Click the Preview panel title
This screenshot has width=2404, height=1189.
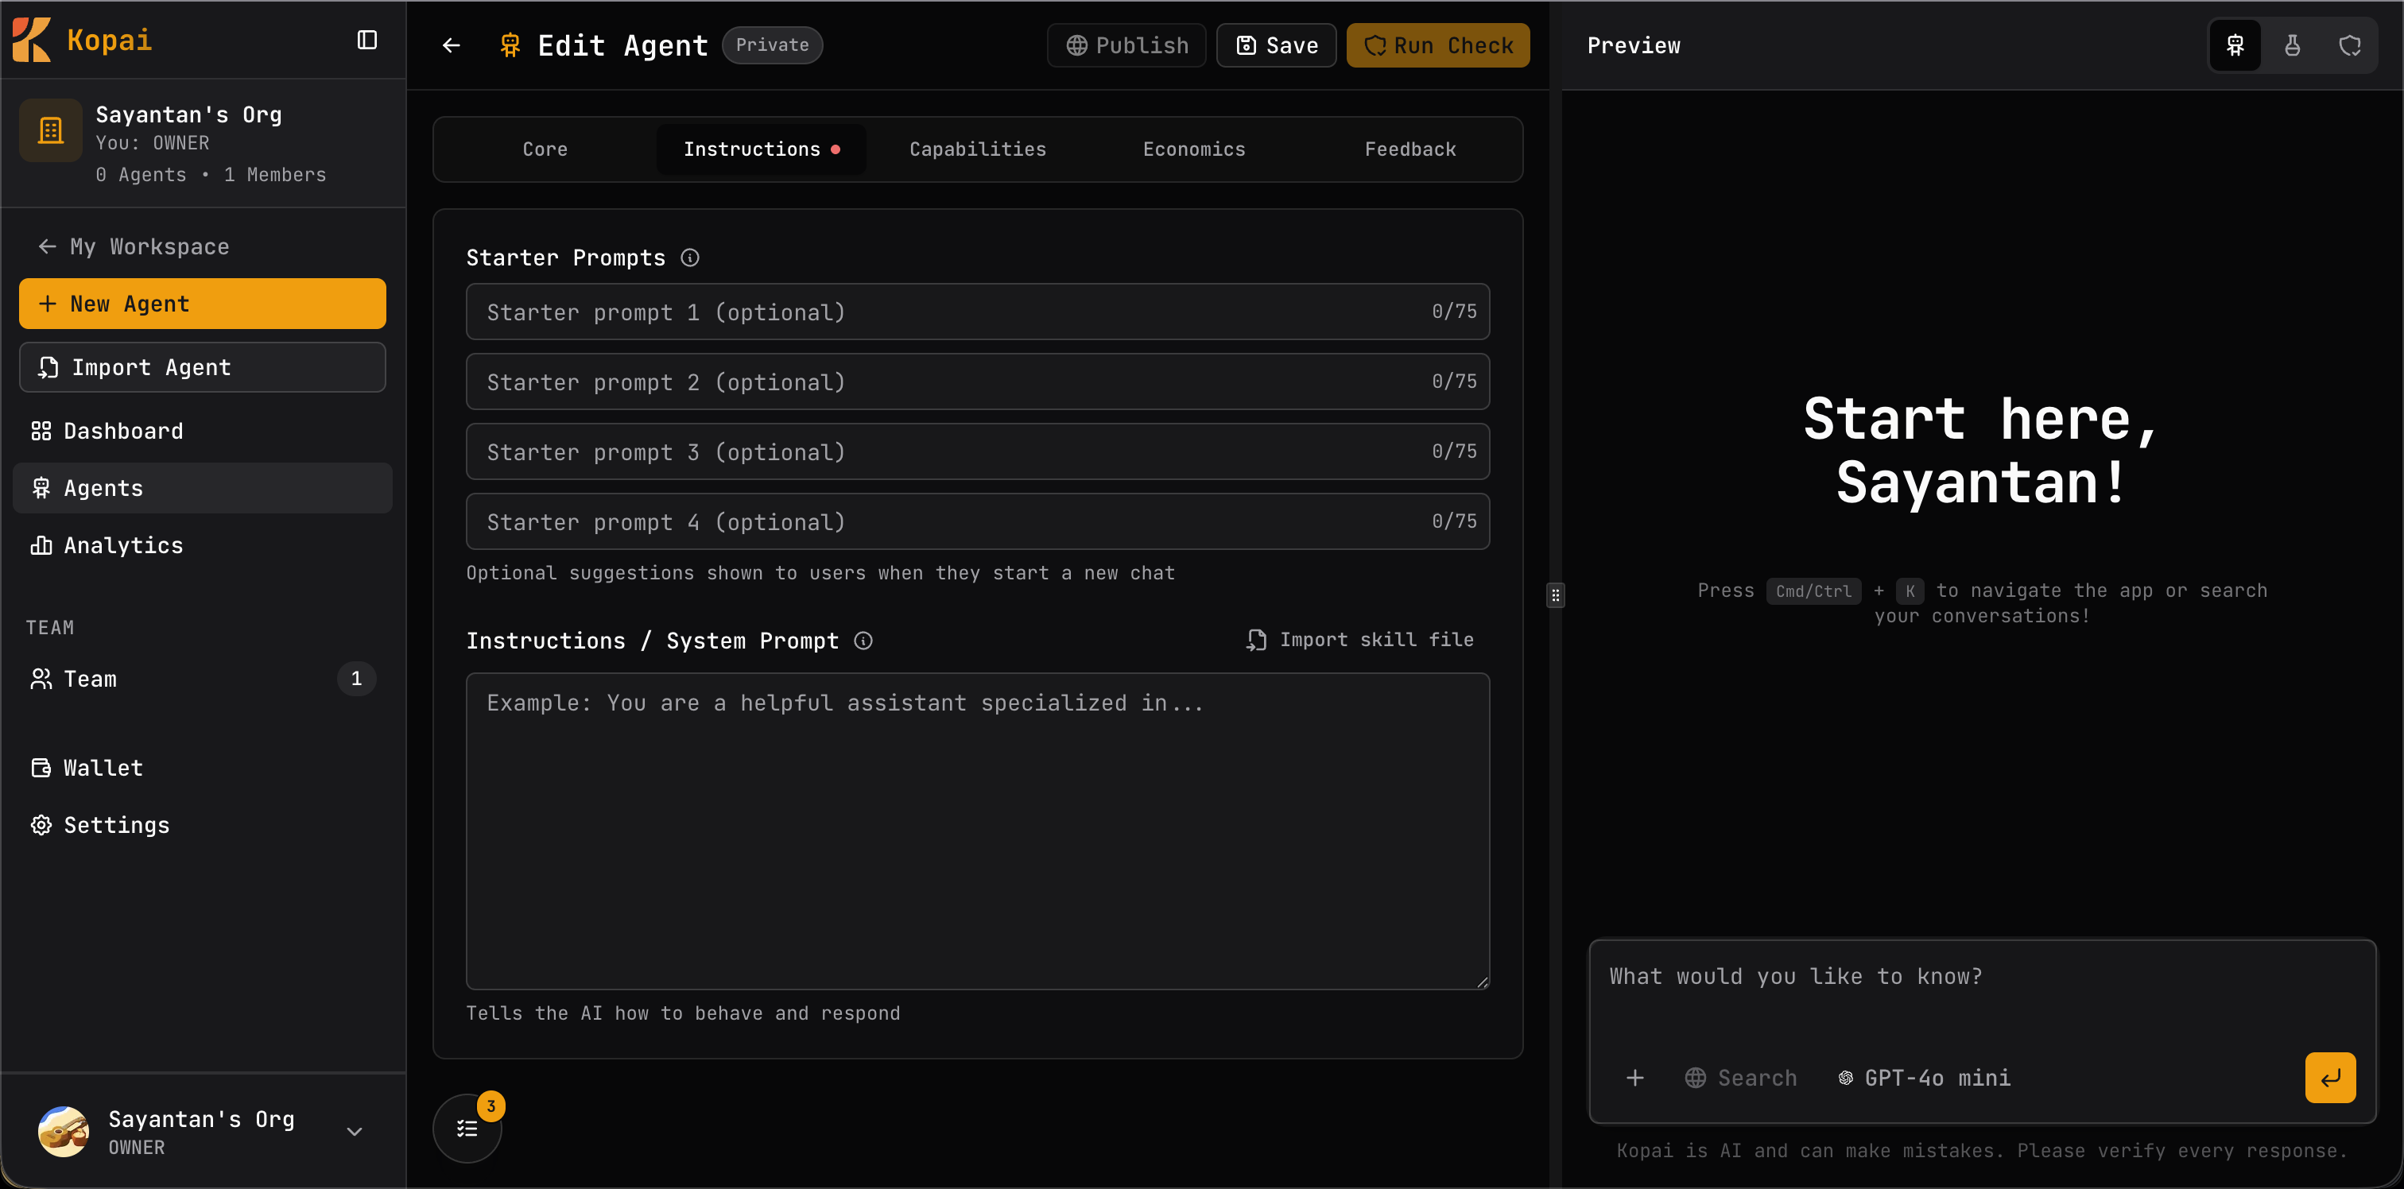click(x=1633, y=45)
